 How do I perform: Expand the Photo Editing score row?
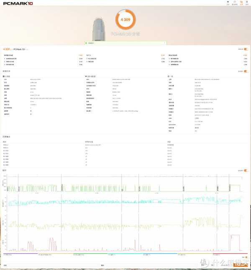[x=208, y=59]
